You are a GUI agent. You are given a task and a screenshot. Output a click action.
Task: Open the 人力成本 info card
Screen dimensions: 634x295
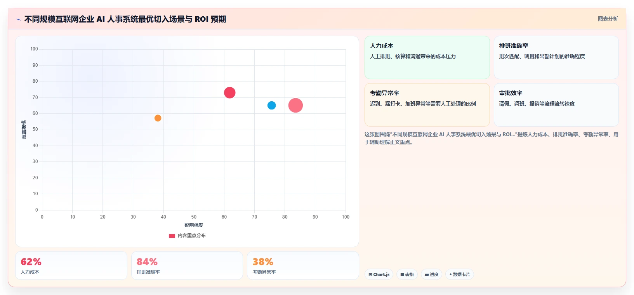(x=427, y=57)
